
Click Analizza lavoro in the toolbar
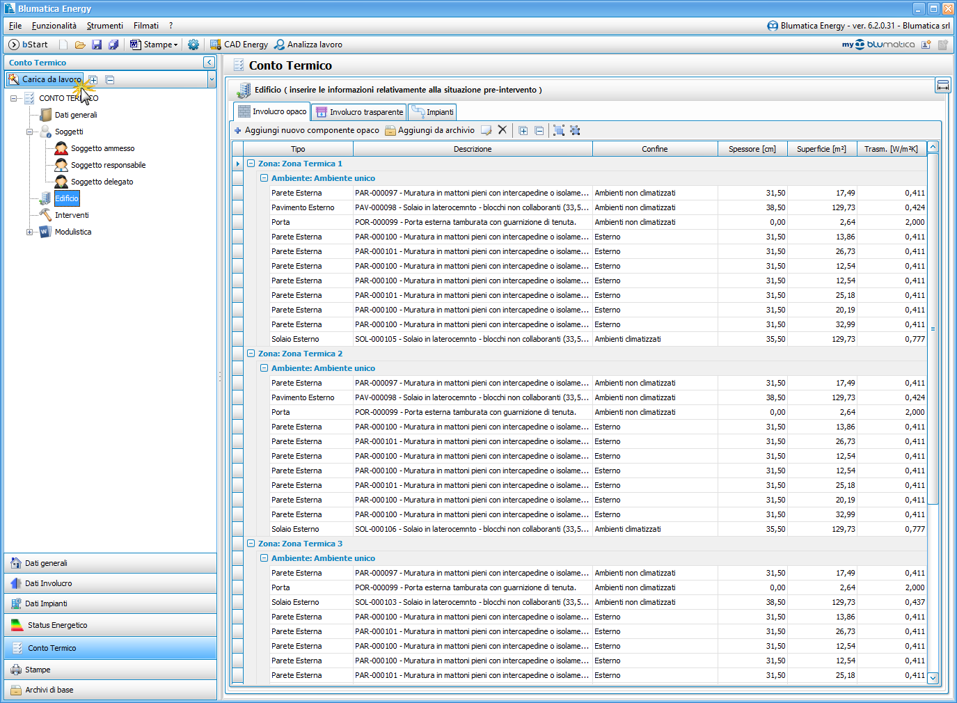pos(308,45)
